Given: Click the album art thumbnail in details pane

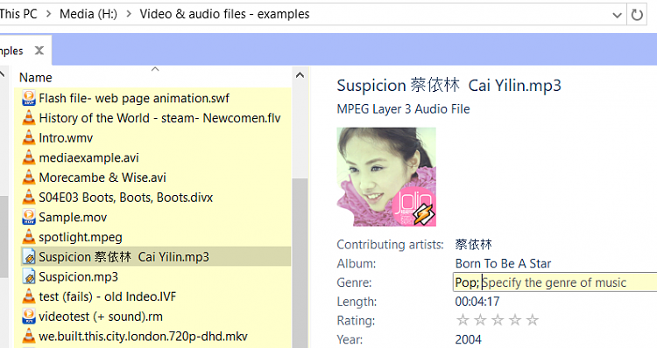Looking at the screenshot, I should click(386, 177).
